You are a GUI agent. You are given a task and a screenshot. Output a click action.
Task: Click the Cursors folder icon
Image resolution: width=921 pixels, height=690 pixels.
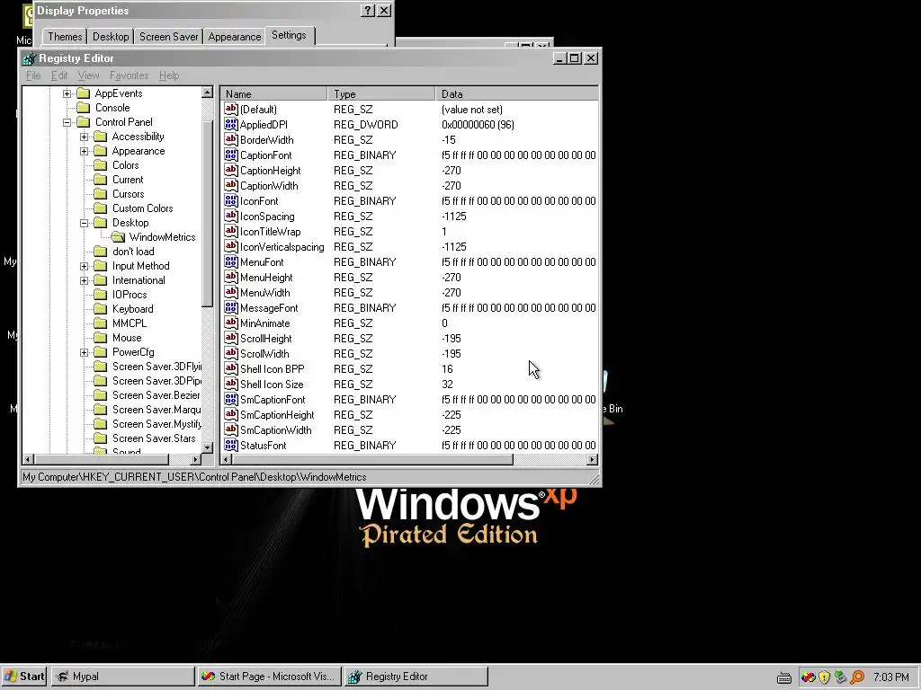(101, 194)
